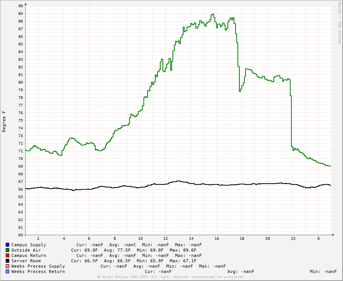Click the purple Weeks Process Return swatch
Image resolution: width=343 pixels, height=281 pixels.
[x=7, y=271]
